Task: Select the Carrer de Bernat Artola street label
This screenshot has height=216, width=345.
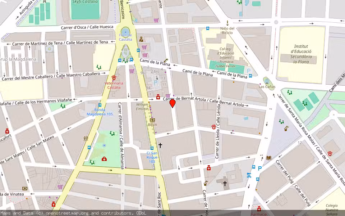Action: click(x=203, y=102)
